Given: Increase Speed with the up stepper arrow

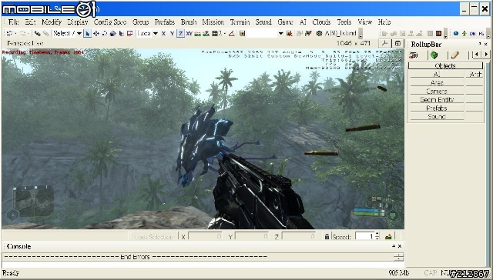Looking at the screenshot, I should coord(377,234).
